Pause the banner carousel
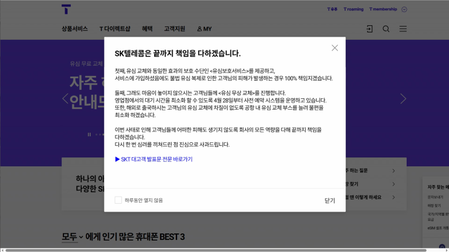This screenshot has width=449, height=252. [89, 134]
